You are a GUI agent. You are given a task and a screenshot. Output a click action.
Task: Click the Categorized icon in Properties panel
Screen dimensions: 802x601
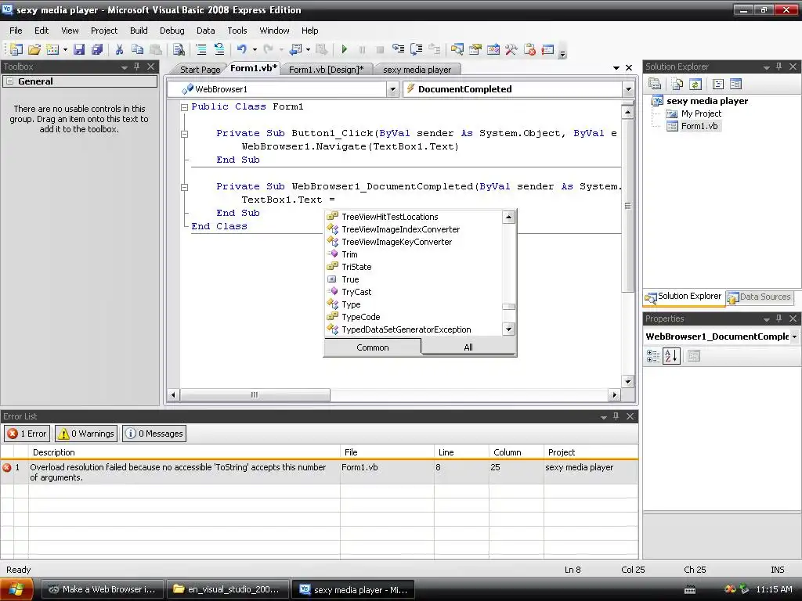pyautogui.click(x=653, y=356)
